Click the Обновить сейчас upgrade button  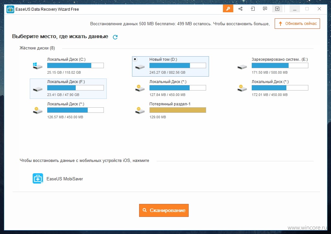click(297, 24)
